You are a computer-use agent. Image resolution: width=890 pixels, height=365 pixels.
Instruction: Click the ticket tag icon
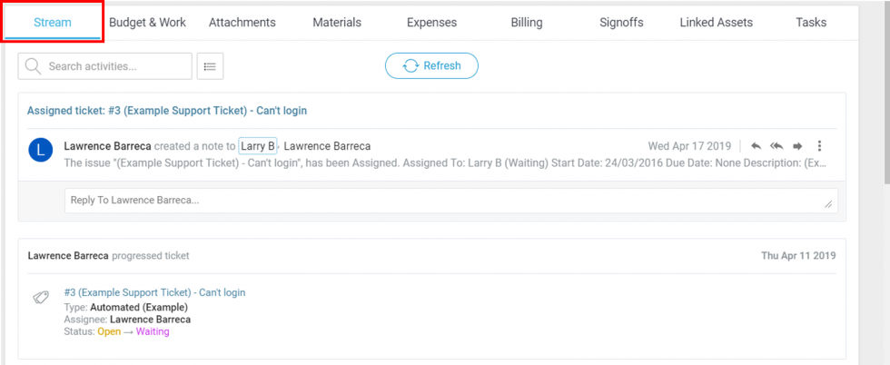tap(41, 298)
